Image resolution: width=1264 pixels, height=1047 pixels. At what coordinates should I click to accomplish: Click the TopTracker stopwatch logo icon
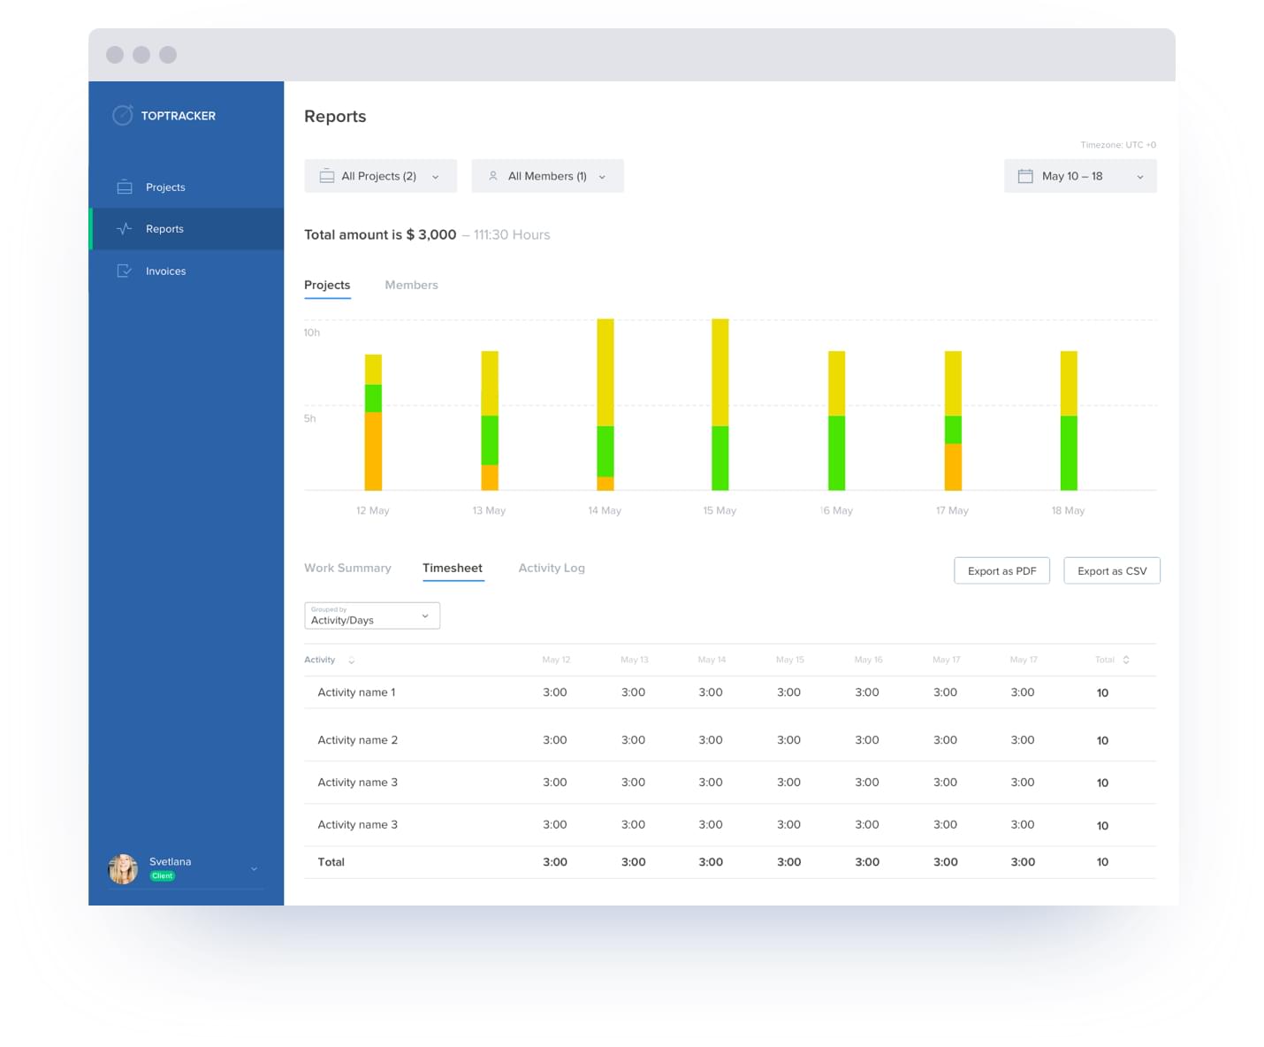[x=123, y=115]
